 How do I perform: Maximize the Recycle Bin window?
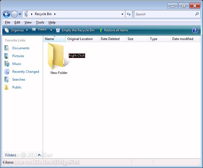[x=183, y=6]
